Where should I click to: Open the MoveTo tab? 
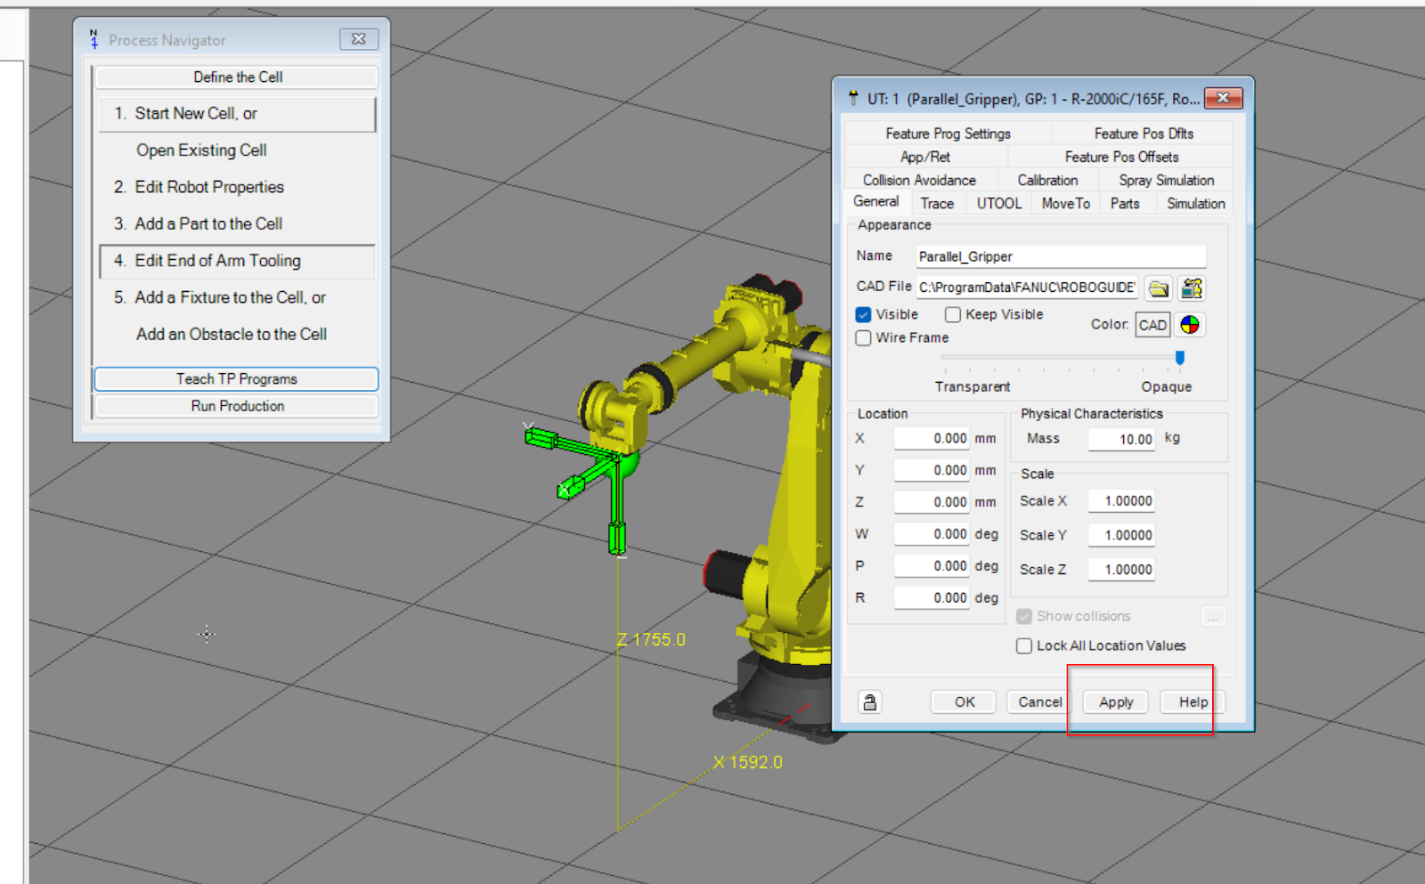coord(1065,203)
